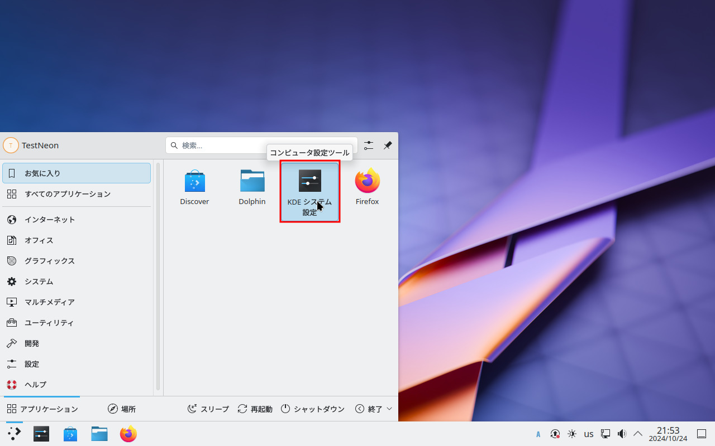
Task: Open the brightness control tray icon
Action: (572, 434)
